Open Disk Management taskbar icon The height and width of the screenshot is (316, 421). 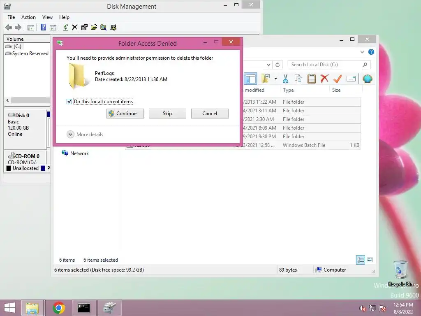[x=109, y=308]
